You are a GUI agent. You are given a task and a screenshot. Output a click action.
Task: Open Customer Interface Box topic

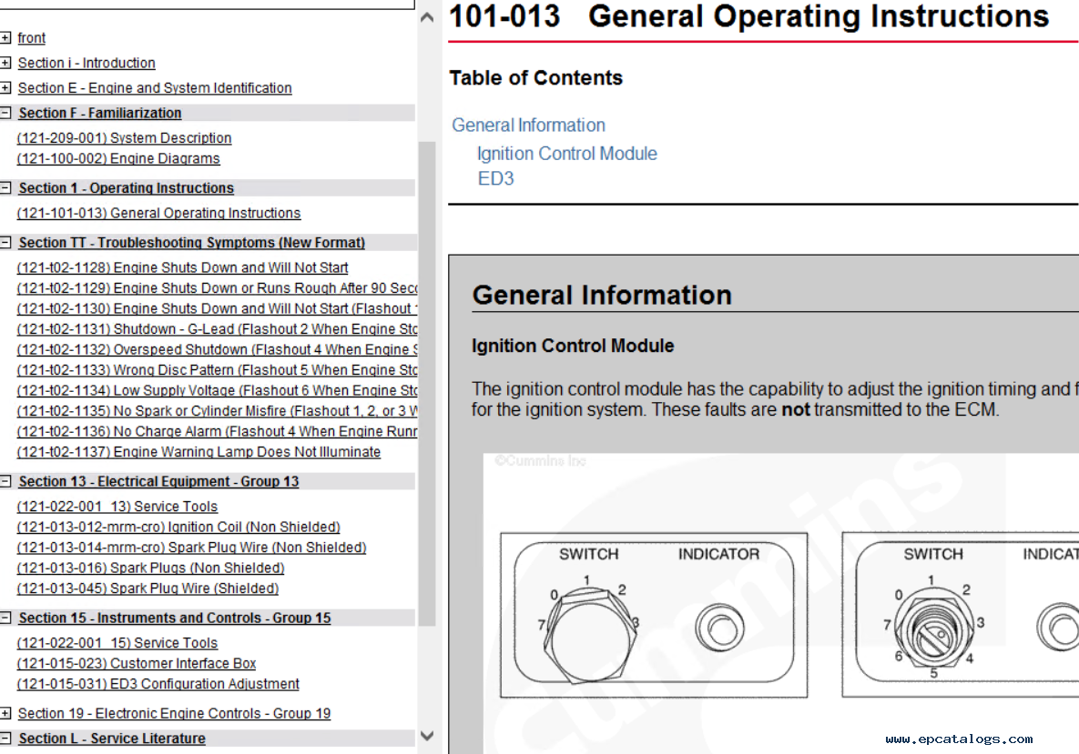tap(137, 664)
